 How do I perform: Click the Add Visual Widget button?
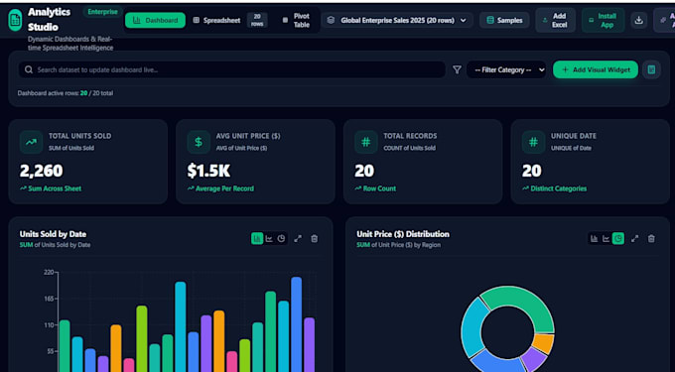(596, 69)
